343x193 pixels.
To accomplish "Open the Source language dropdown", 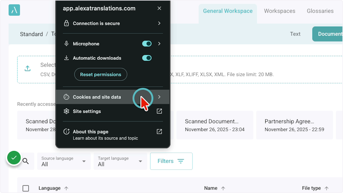I will tap(64, 161).
